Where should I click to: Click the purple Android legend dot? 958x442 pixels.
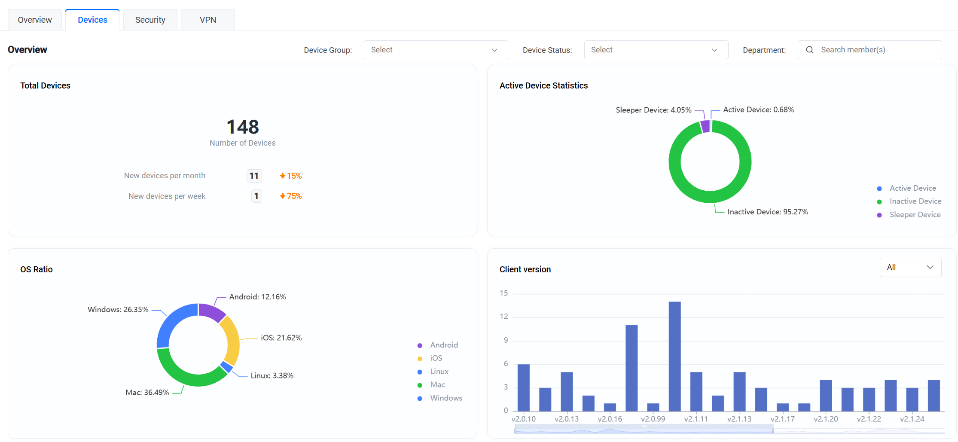point(420,345)
